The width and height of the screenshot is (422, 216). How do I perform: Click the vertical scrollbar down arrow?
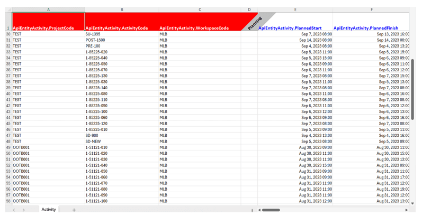pyautogui.click(x=412, y=203)
